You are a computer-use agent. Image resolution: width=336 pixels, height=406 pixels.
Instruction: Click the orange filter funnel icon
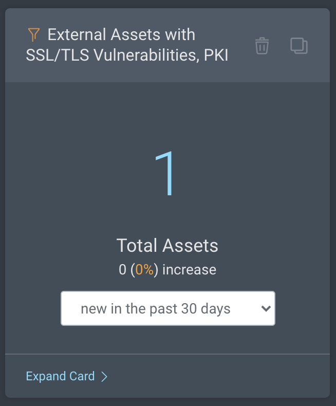point(33,35)
